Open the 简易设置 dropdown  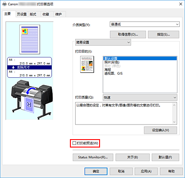pyautogui.click(x=103, y=42)
